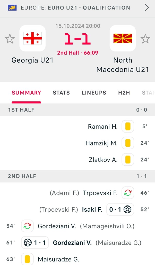
Task: Tap Maisuradze G. yellow card at 63'
Action: pos(27,259)
